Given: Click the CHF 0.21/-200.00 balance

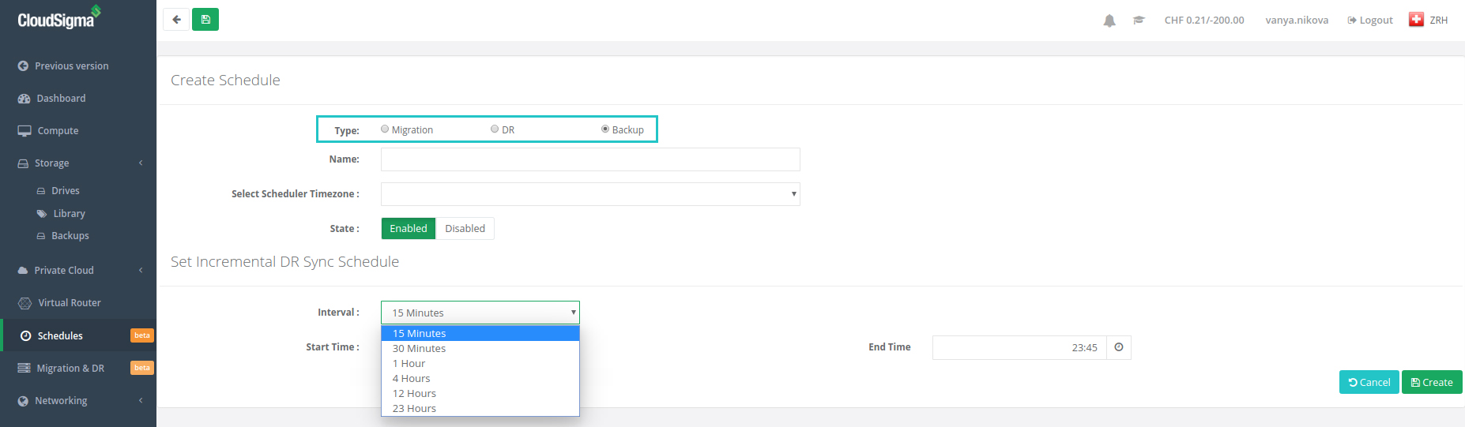Looking at the screenshot, I should click(x=1204, y=21).
